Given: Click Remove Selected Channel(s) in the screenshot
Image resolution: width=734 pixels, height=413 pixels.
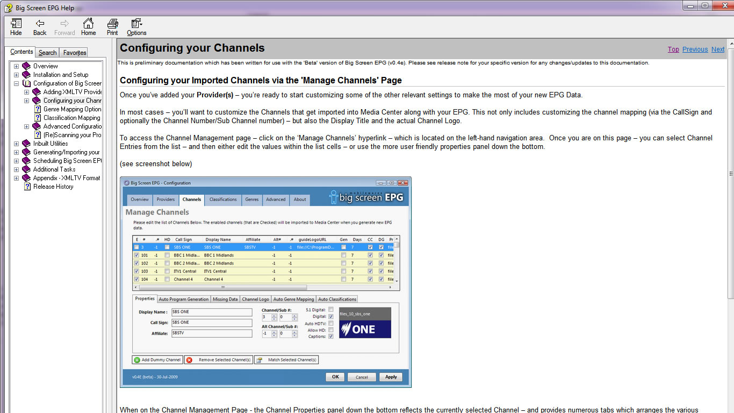Looking at the screenshot, I should (219, 360).
